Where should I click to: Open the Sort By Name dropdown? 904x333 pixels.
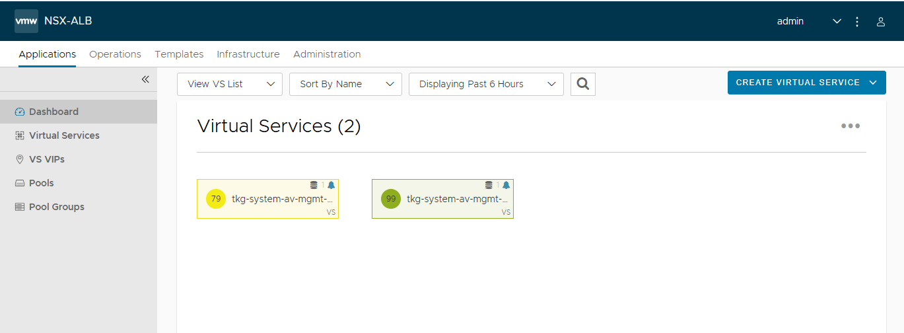(x=345, y=84)
